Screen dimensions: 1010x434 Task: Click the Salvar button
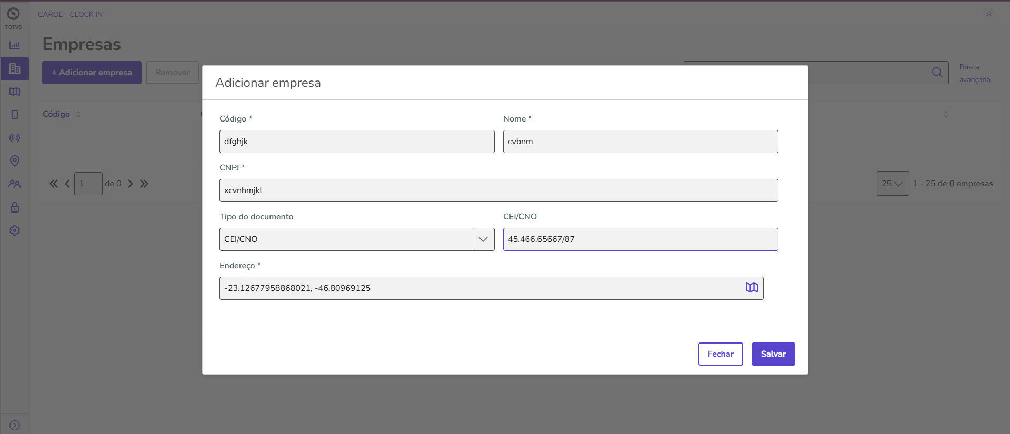tap(773, 354)
